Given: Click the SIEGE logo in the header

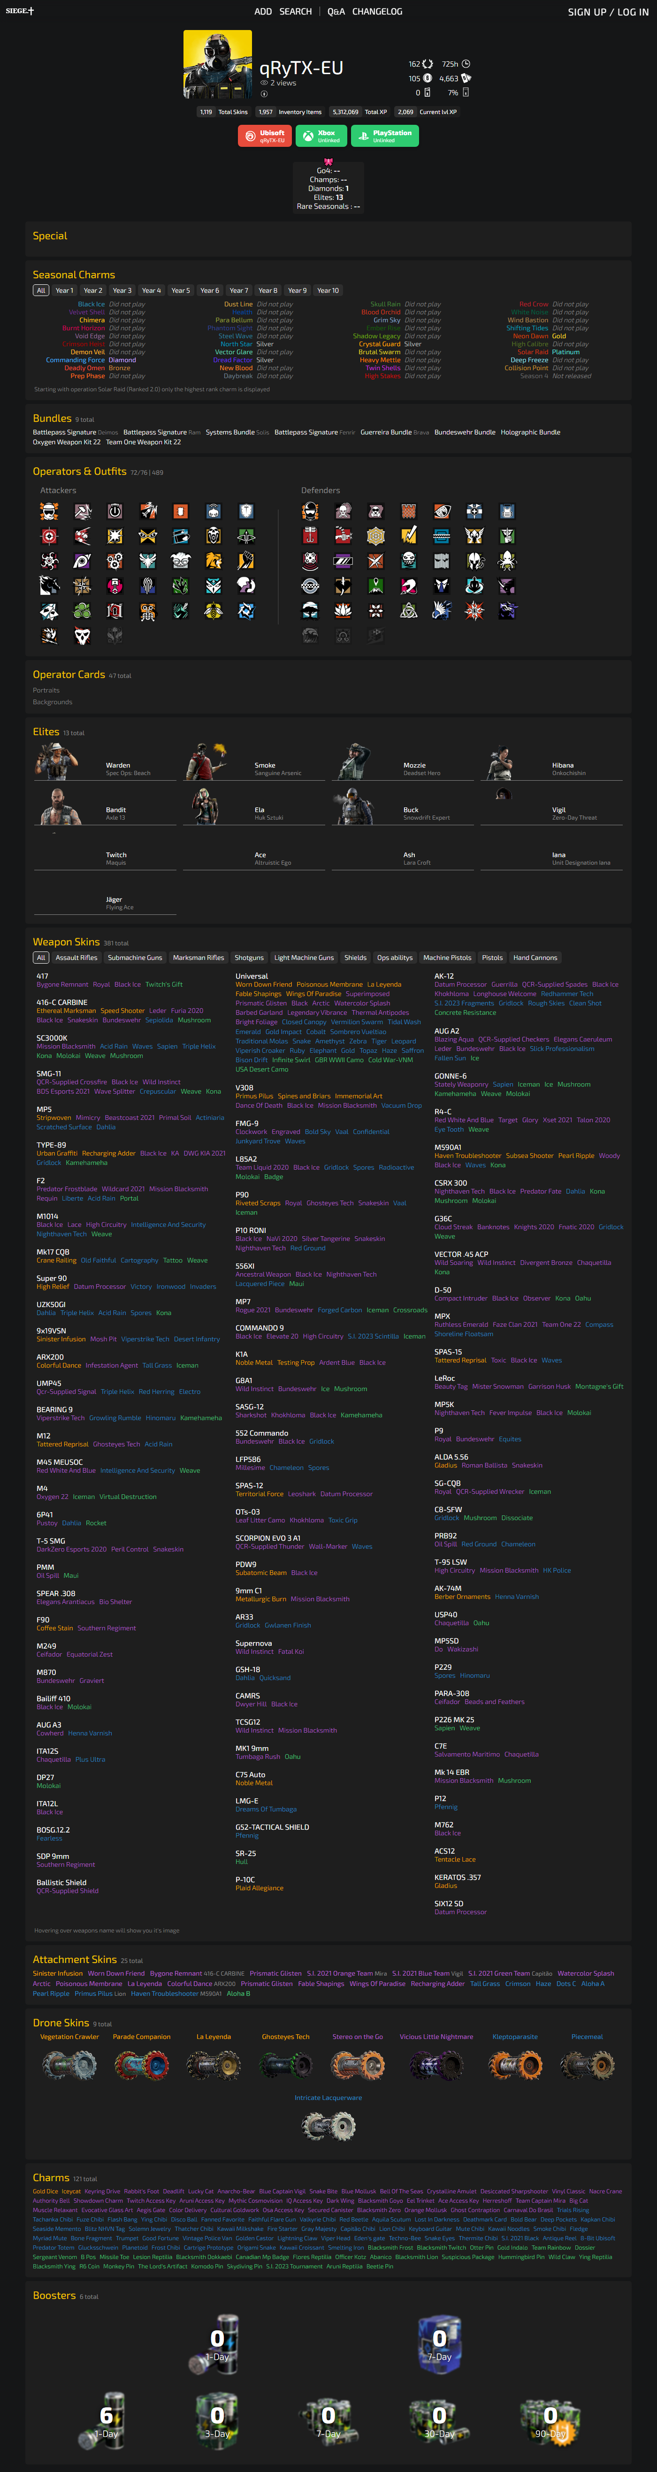Looking at the screenshot, I should tap(19, 12).
